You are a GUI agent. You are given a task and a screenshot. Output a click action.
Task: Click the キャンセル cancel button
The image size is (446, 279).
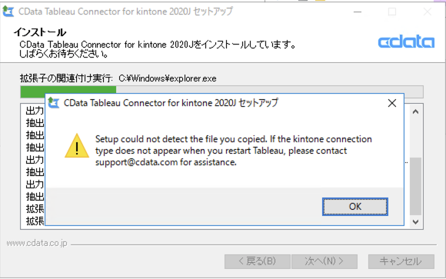click(401, 261)
